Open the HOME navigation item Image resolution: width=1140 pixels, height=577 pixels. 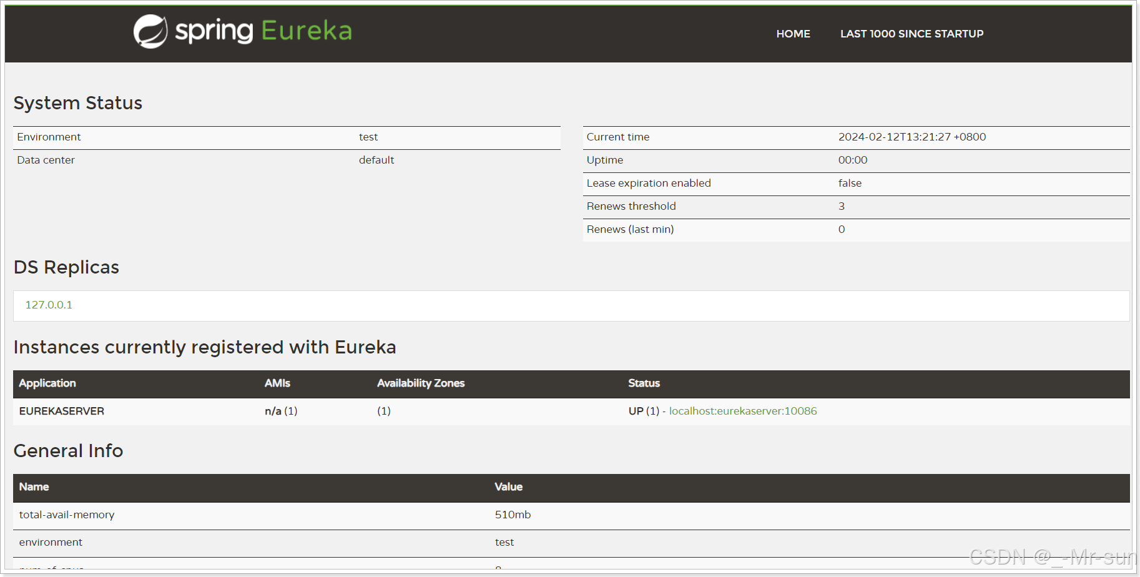793,34
